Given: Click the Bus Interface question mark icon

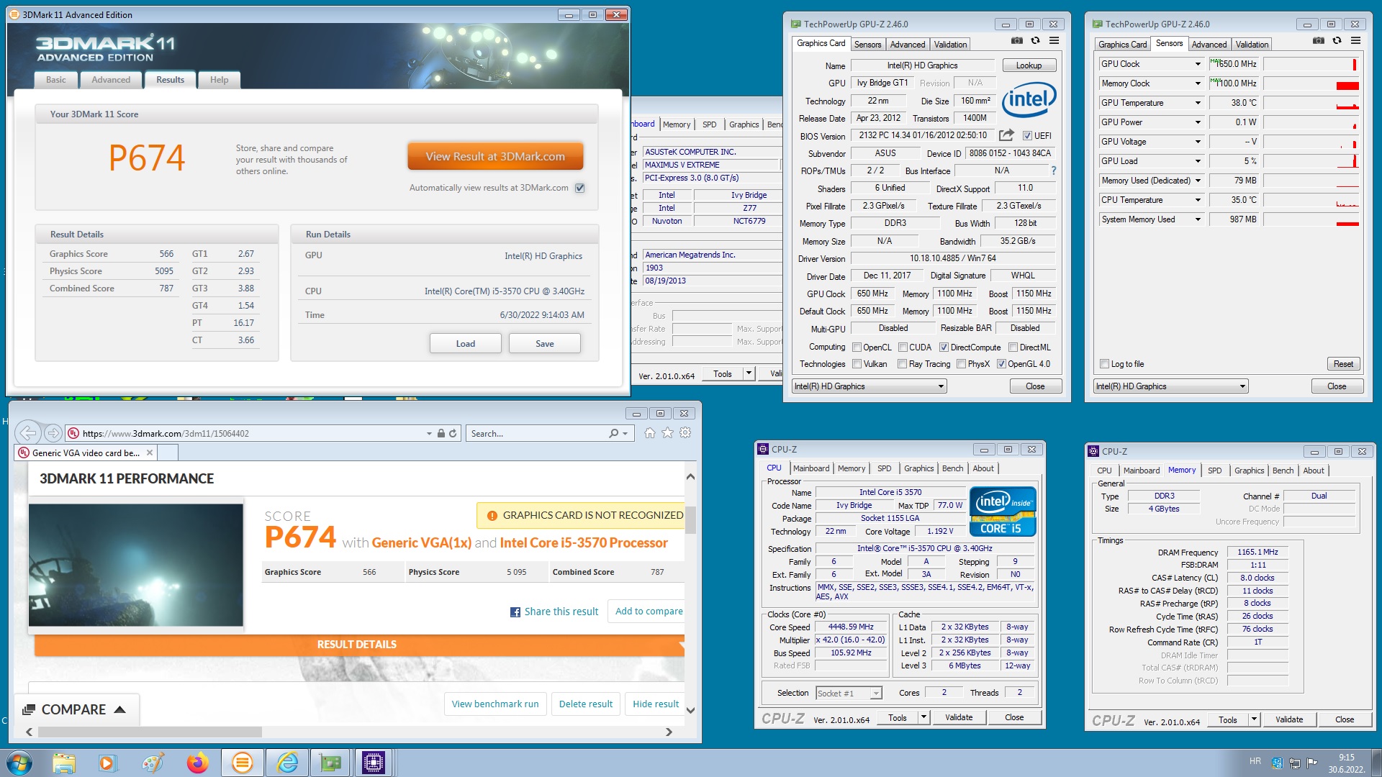Looking at the screenshot, I should click(1054, 171).
